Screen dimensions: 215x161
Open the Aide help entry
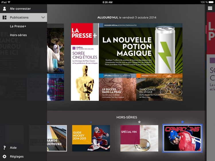point(13,148)
